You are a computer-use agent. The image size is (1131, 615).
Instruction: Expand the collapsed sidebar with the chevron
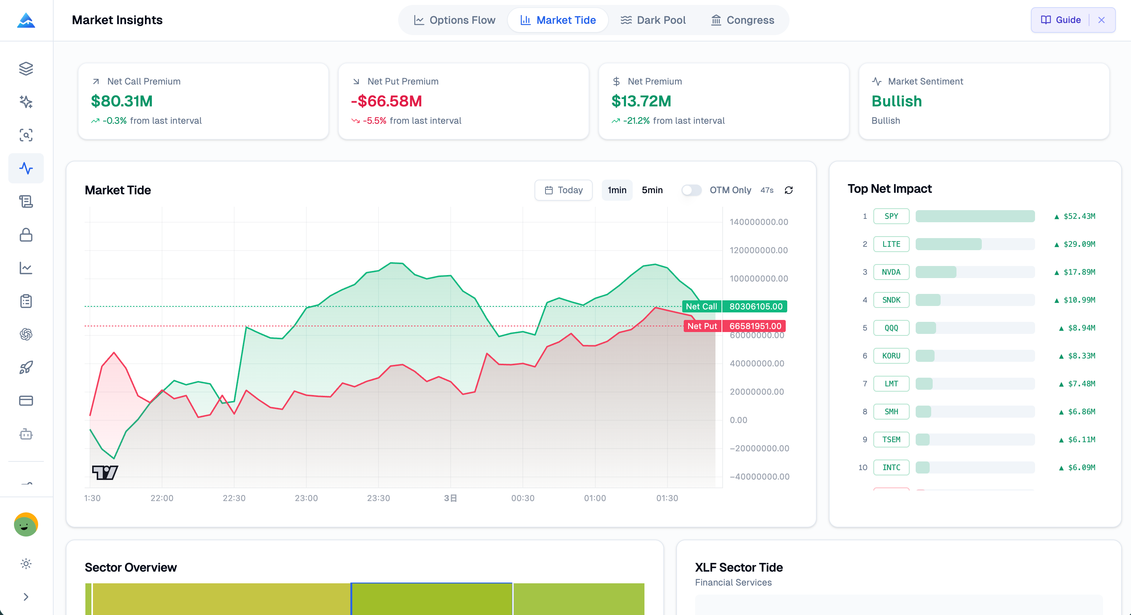(x=26, y=597)
